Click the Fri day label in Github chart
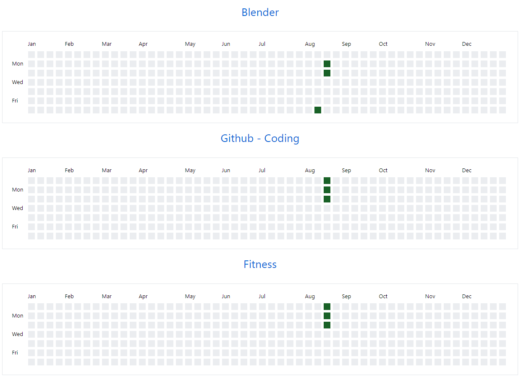This screenshot has height=378, width=521. 15,227
